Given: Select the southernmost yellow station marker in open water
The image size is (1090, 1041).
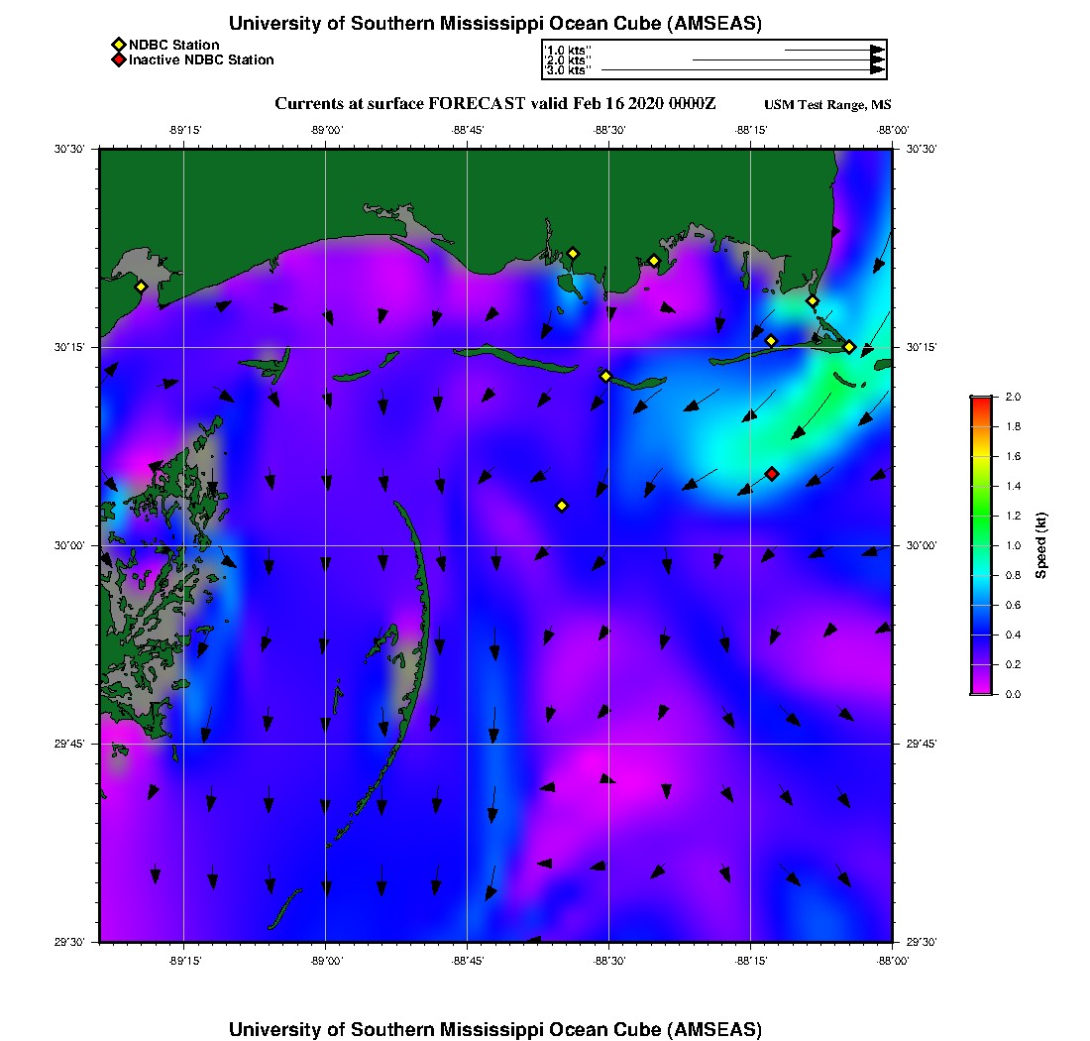Looking at the screenshot, I should pos(562,507).
